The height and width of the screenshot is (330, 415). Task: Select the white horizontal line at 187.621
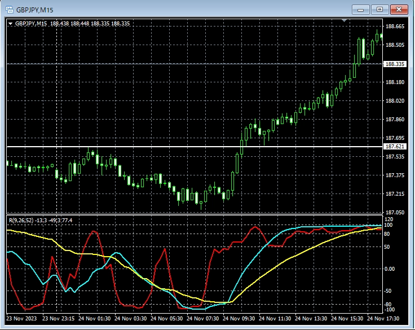pyautogui.click(x=169, y=147)
